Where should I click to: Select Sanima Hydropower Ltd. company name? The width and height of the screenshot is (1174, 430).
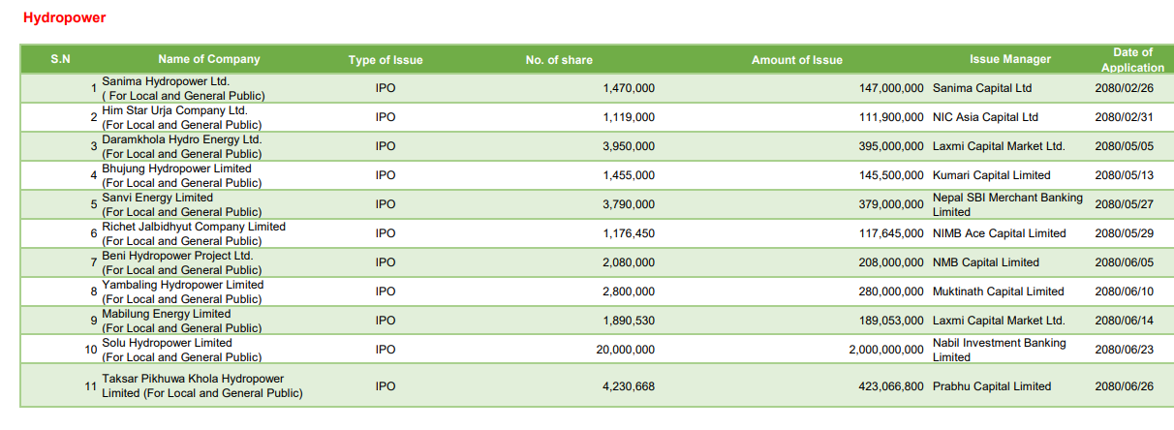coord(166,81)
